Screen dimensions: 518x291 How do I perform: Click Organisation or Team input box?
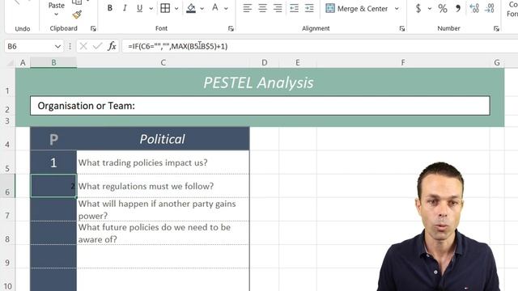260,106
